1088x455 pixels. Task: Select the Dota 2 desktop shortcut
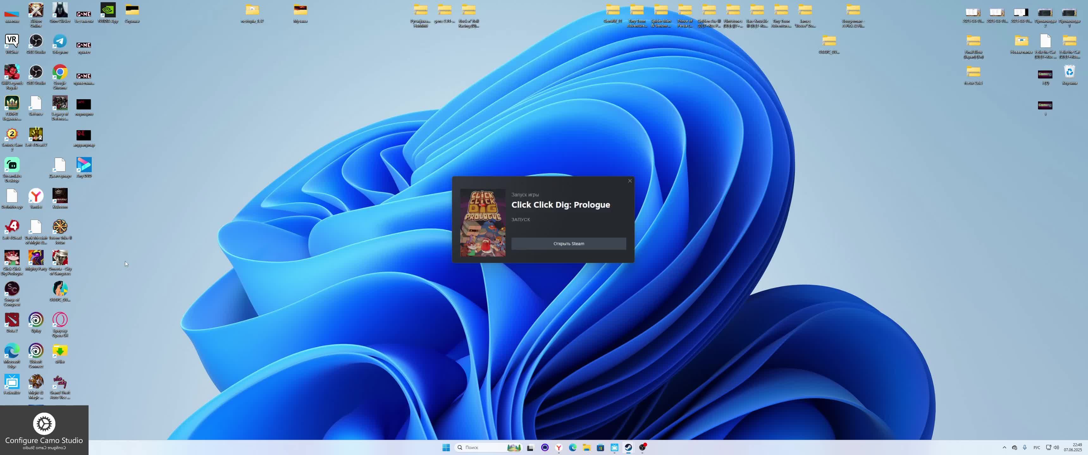(x=12, y=323)
